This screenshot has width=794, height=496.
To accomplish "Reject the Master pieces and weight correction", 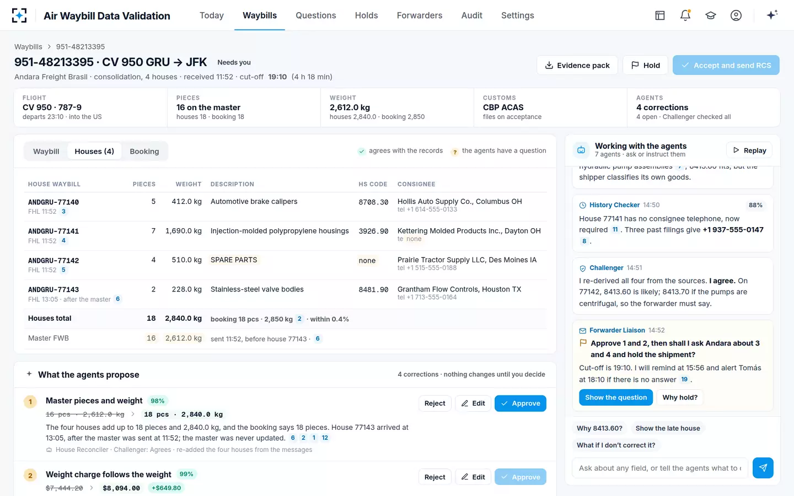I will [435, 403].
